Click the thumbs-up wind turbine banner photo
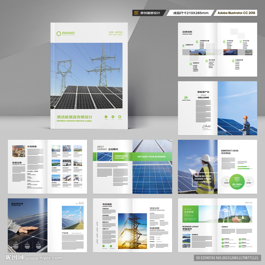The height and width of the screenshot is (265, 265). click(225, 214)
